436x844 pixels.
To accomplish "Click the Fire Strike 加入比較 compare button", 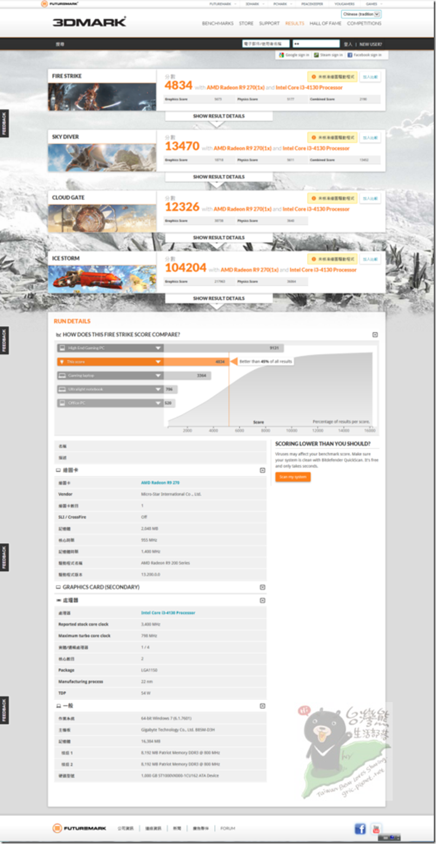I will pyautogui.click(x=370, y=78).
